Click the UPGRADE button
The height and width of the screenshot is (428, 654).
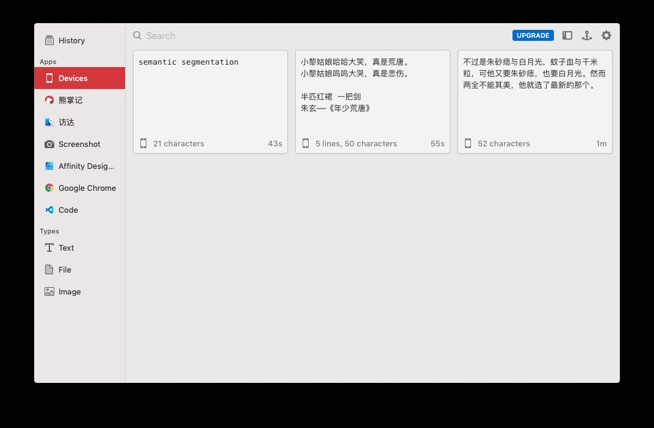tap(533, 35)
